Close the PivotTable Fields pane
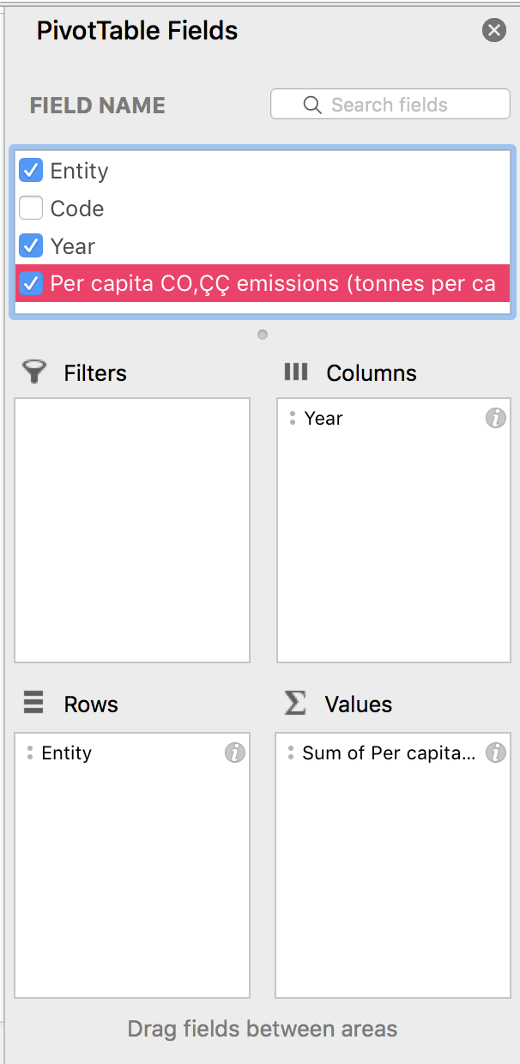The height and width of the screenshot is (1064, 520). click(493, 30)
